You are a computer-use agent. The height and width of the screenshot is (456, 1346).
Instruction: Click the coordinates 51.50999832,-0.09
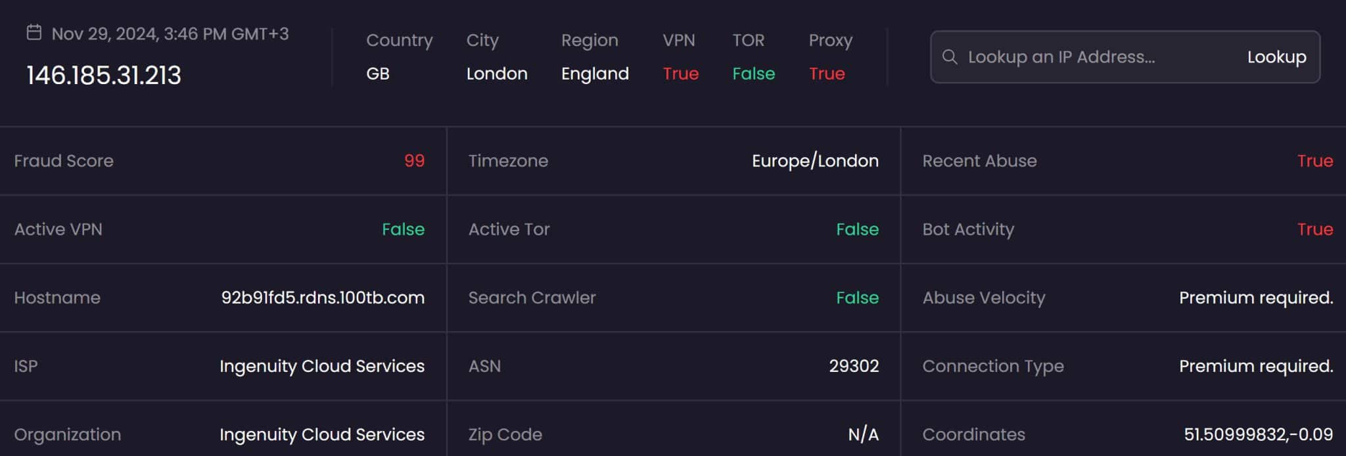pyautogui.click(x=1259, y=434)
